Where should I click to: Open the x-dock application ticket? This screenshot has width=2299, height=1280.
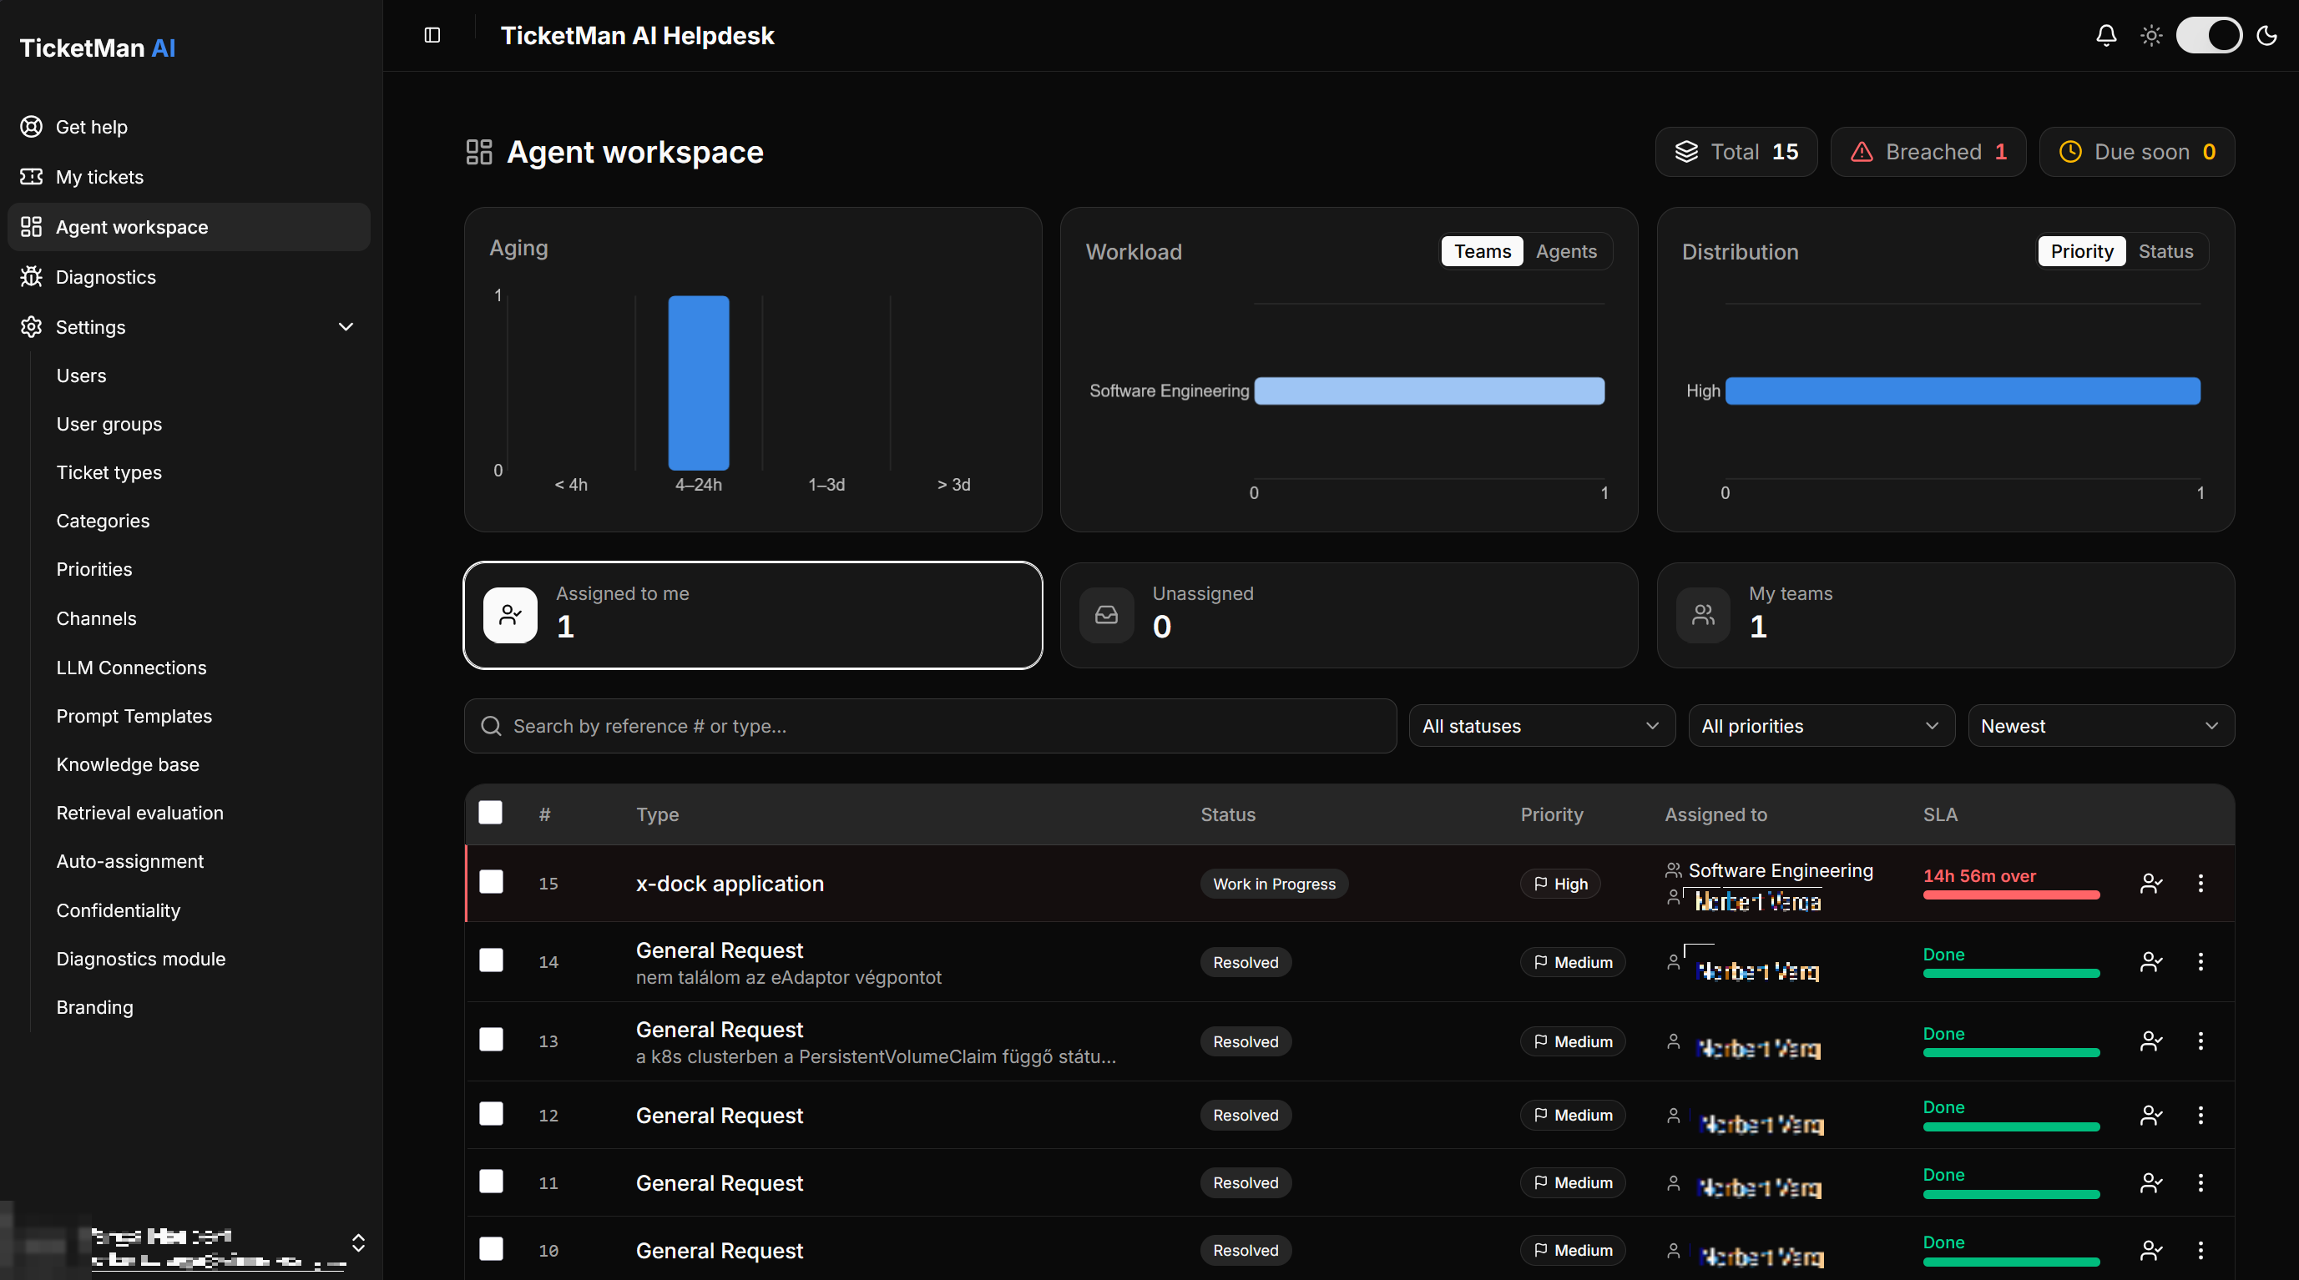pyautogui.click(x=729, y=883)
